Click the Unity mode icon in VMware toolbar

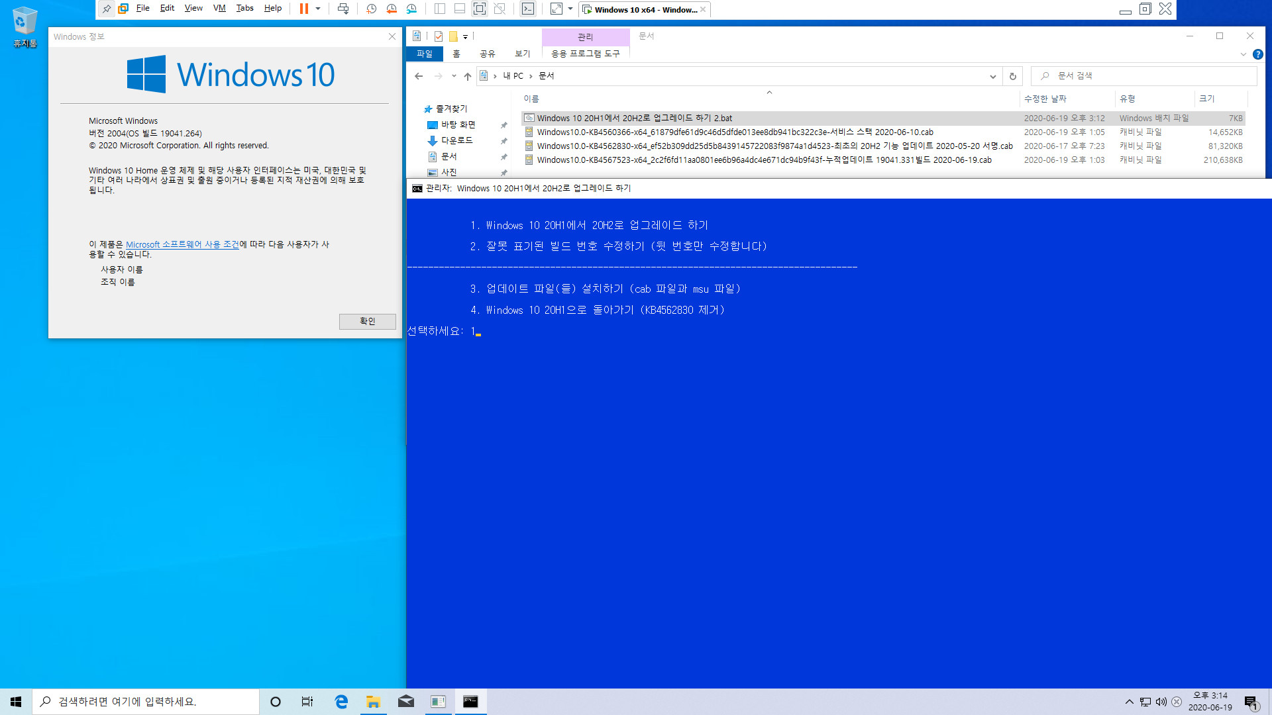point(500,9)
